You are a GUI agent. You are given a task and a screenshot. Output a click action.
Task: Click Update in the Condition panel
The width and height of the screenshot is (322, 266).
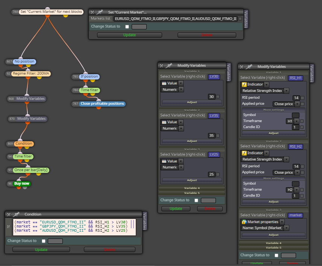coord(41,250)
